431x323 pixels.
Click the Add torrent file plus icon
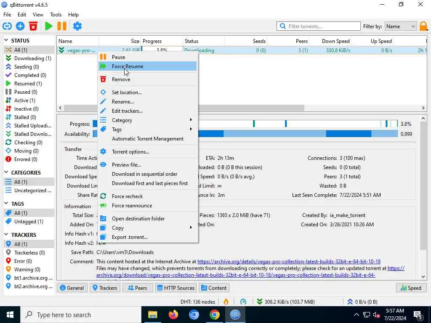[20, 26]
